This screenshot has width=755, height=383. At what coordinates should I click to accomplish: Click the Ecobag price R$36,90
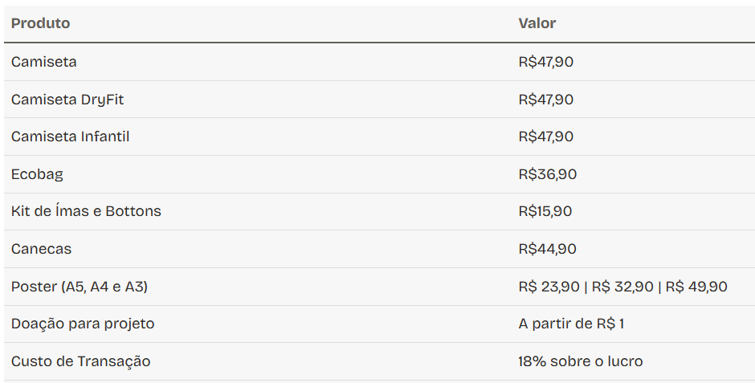tap(547, 174)
